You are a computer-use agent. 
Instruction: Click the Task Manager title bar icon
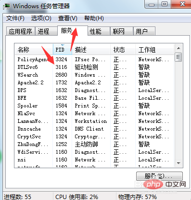coord(7,6)
